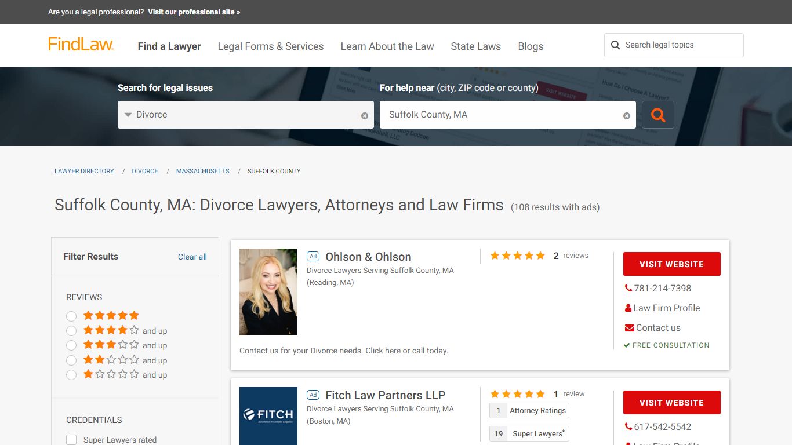Clear the Suffolk County, MA location field
792x445 pixels.
(x=627, y=116)
